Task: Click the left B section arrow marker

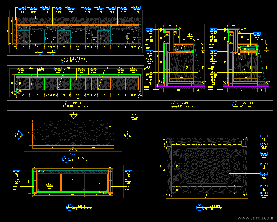Action: tap(19, 135)
